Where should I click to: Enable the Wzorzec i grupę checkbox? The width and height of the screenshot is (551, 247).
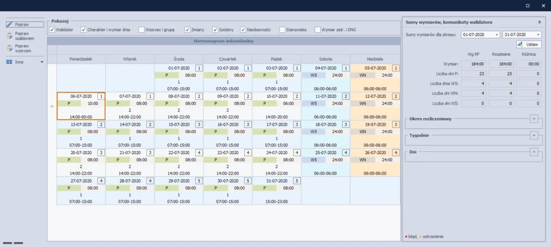tap(142, 30)
